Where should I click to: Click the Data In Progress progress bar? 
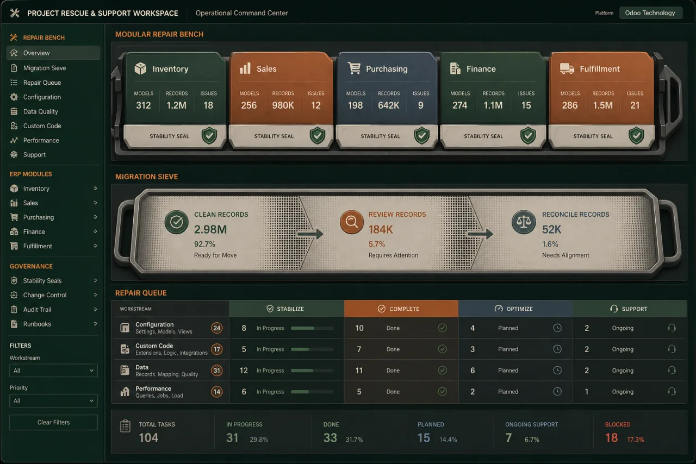click(x=312, y=371)
